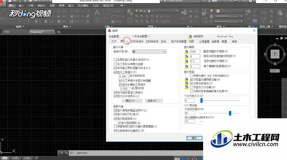
Task: Click the ribbon minimize toggle icon
Action: click(122, 6)
